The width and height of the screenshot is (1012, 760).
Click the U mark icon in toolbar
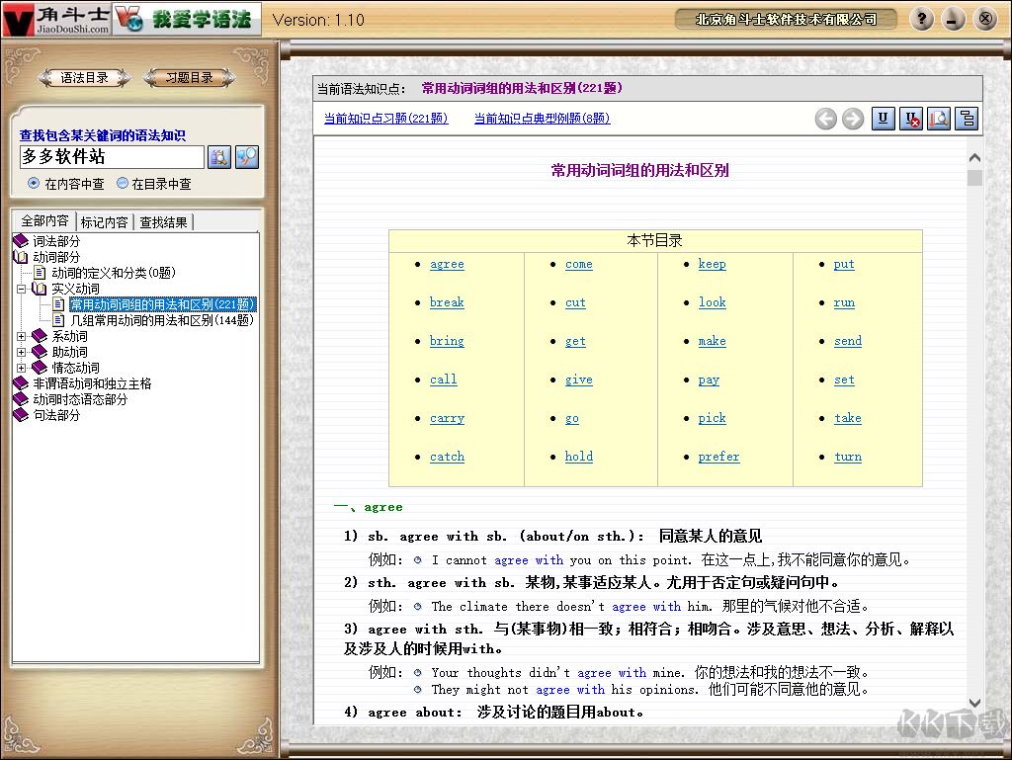pyautogui.click(x=883, y=119)
